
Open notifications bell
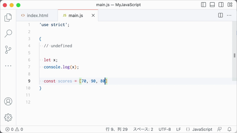coord(230,129)
